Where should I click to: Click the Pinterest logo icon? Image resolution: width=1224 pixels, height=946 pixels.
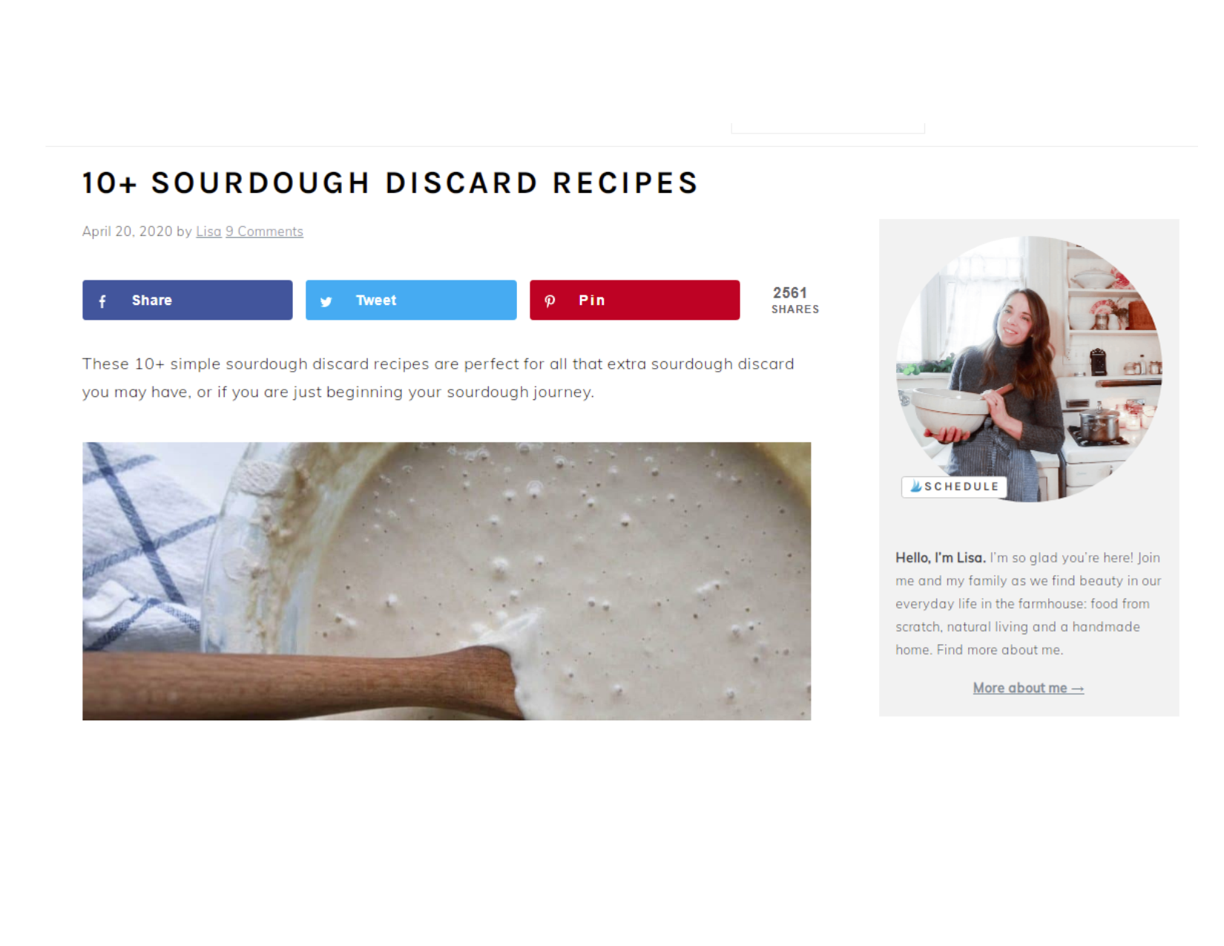click(x=550, y=301)
